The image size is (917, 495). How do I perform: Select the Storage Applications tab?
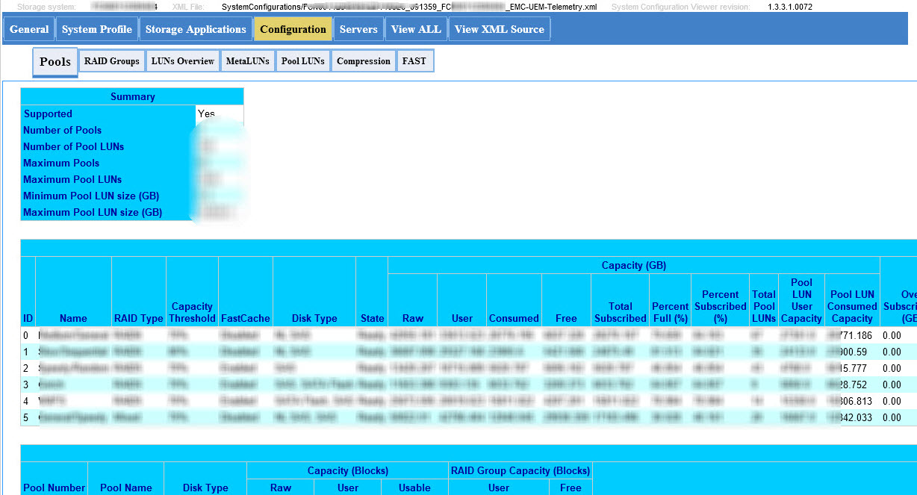pos(196,28)
